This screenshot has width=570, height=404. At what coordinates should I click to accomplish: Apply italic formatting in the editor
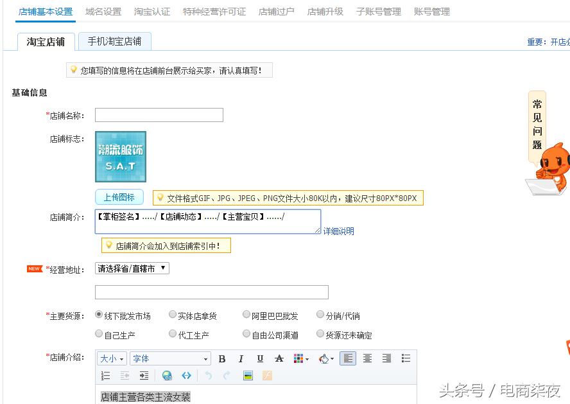click(x=241, y=358)
